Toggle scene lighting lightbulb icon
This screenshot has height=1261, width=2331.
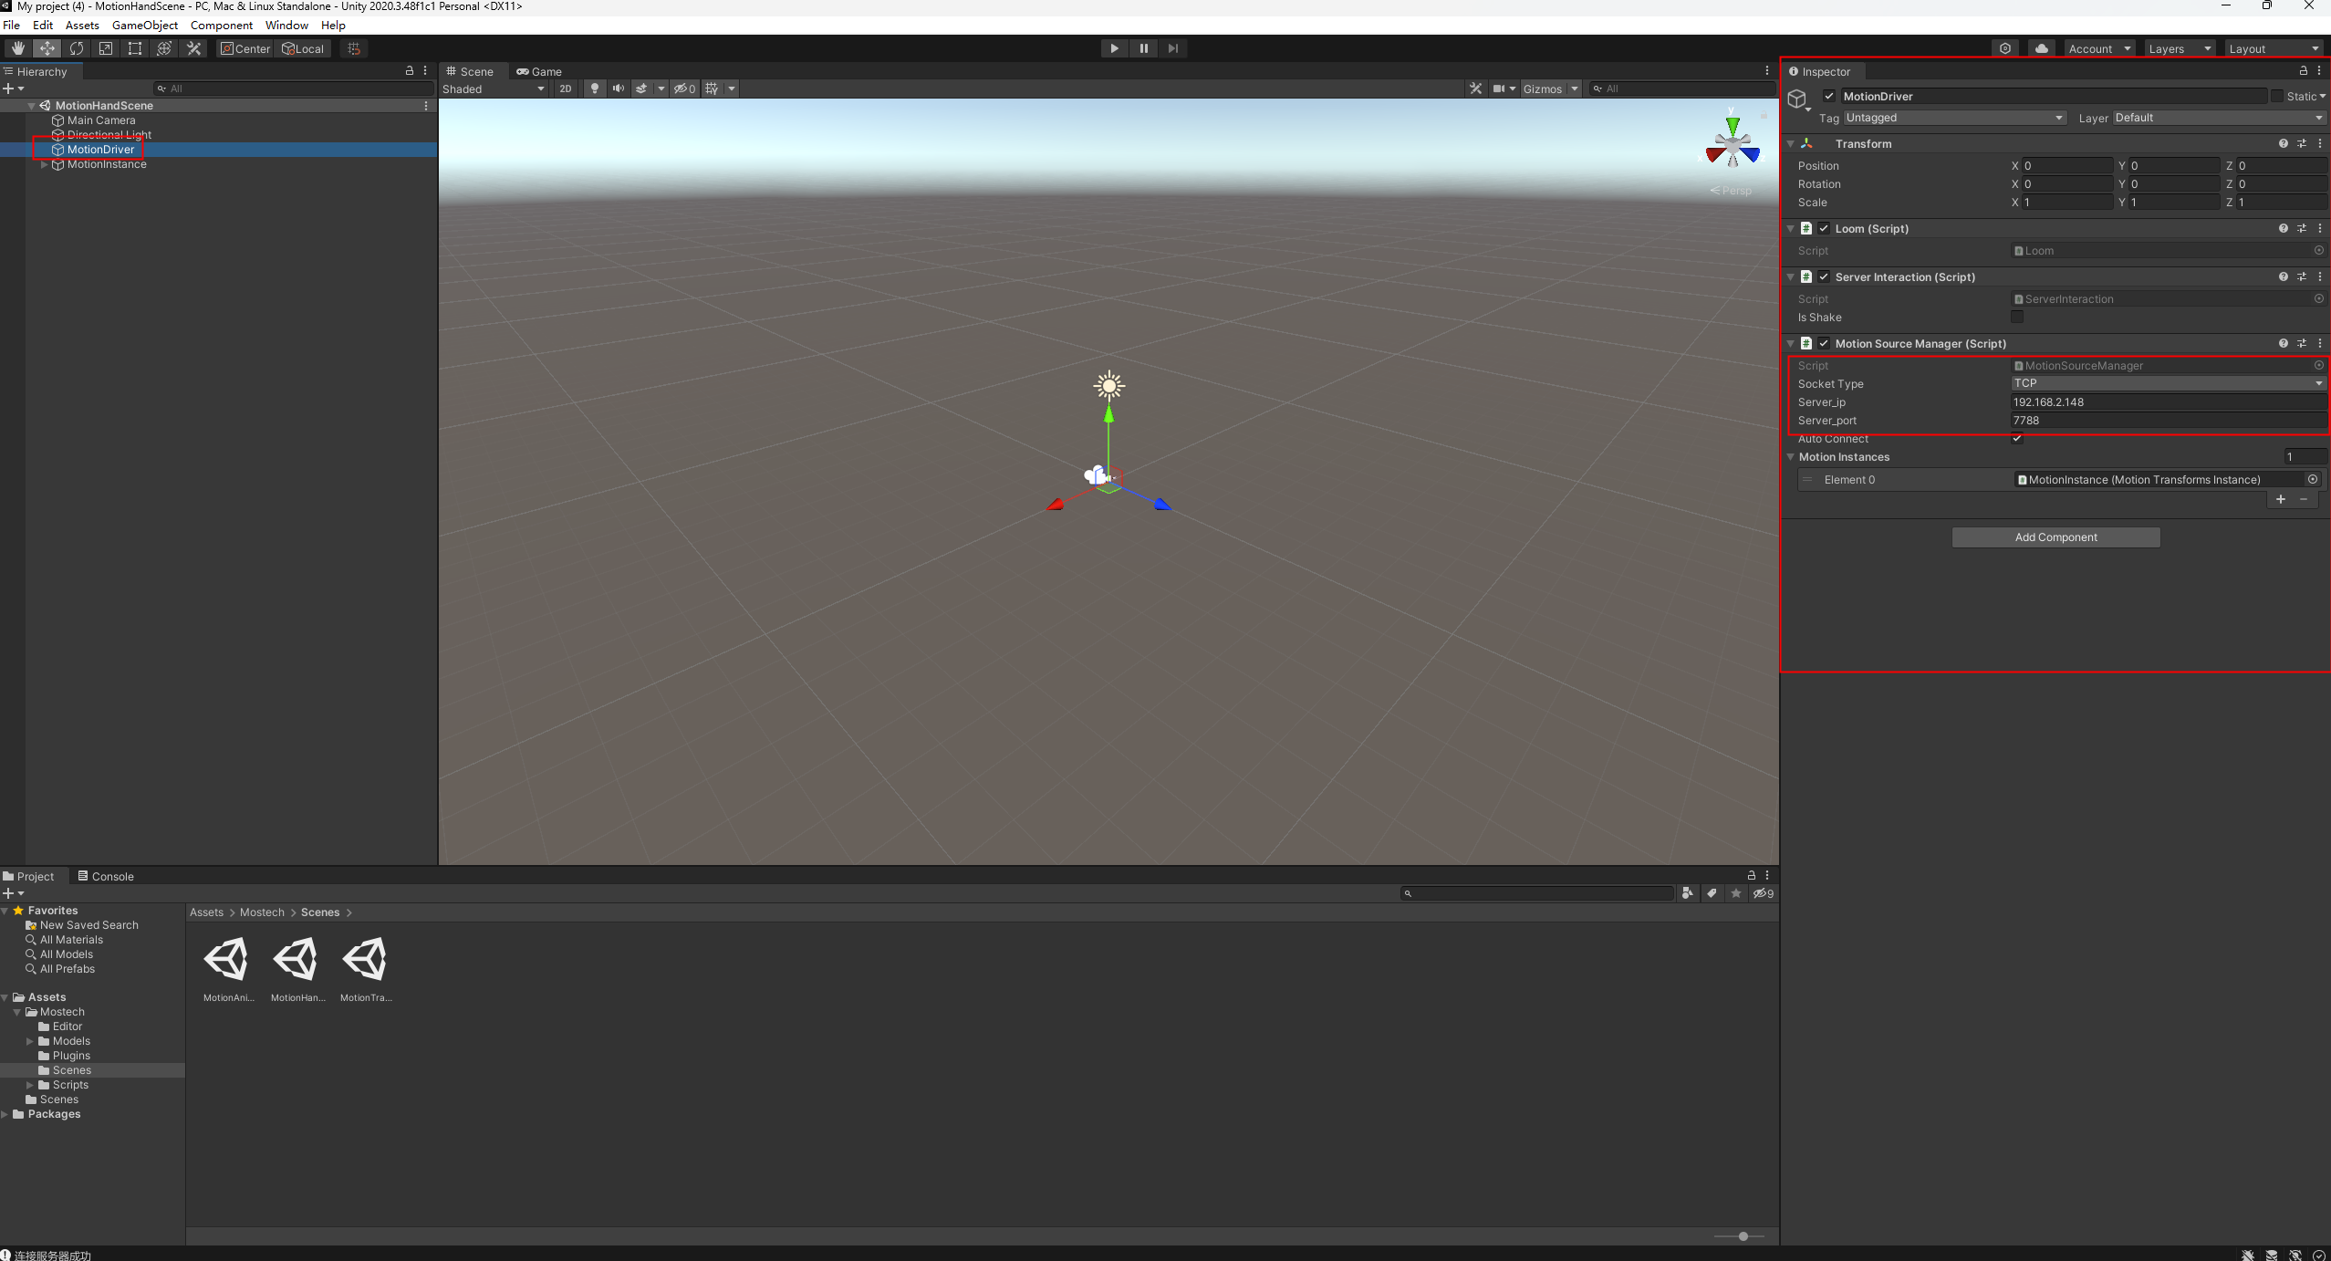click(x=595, y=89)
